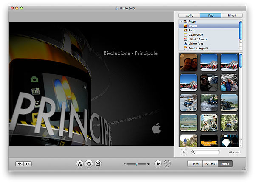255x183 pixels.
Task: Select Ultimi 12 mesi album
Action: [x=209, y=39]
